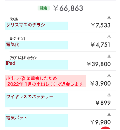Open the iPad annotated transaction

click(36, 64)
